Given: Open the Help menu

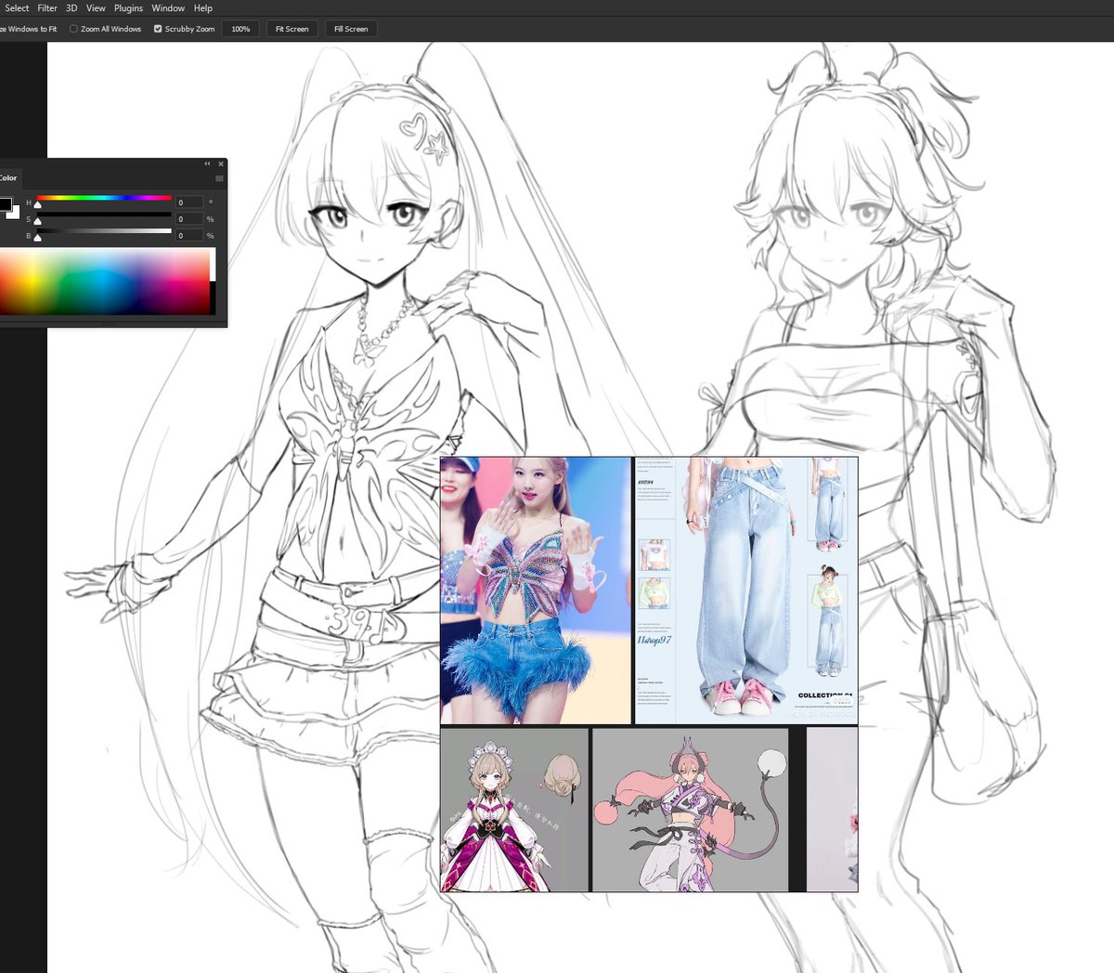Looking at the screenshot, I should [x=203, y=7].
